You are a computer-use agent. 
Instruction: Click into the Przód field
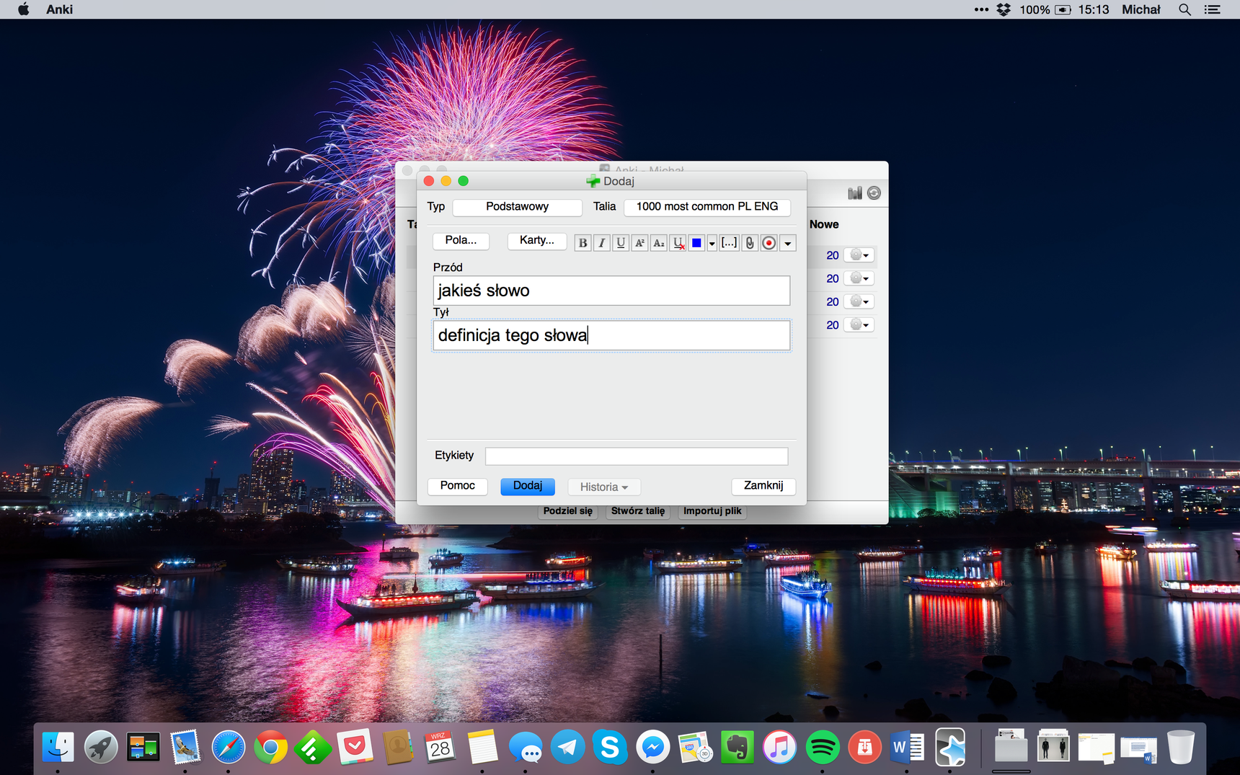(611, 291)
